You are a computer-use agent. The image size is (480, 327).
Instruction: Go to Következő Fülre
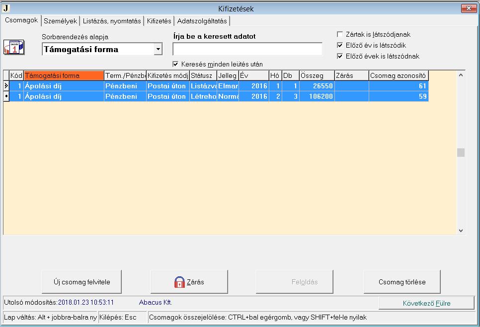point(426,303)
